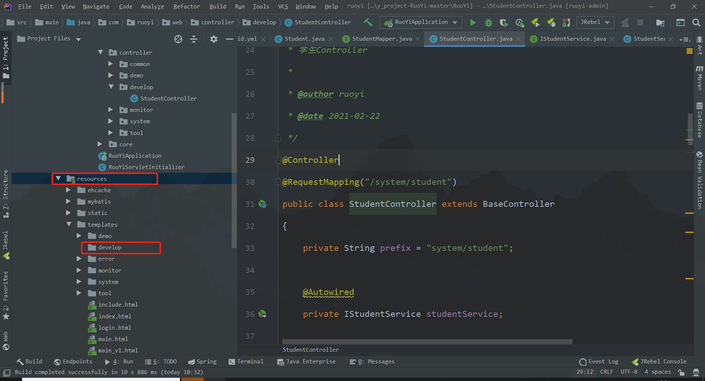Click the locate-in-tree target icon

pos(178,39)
